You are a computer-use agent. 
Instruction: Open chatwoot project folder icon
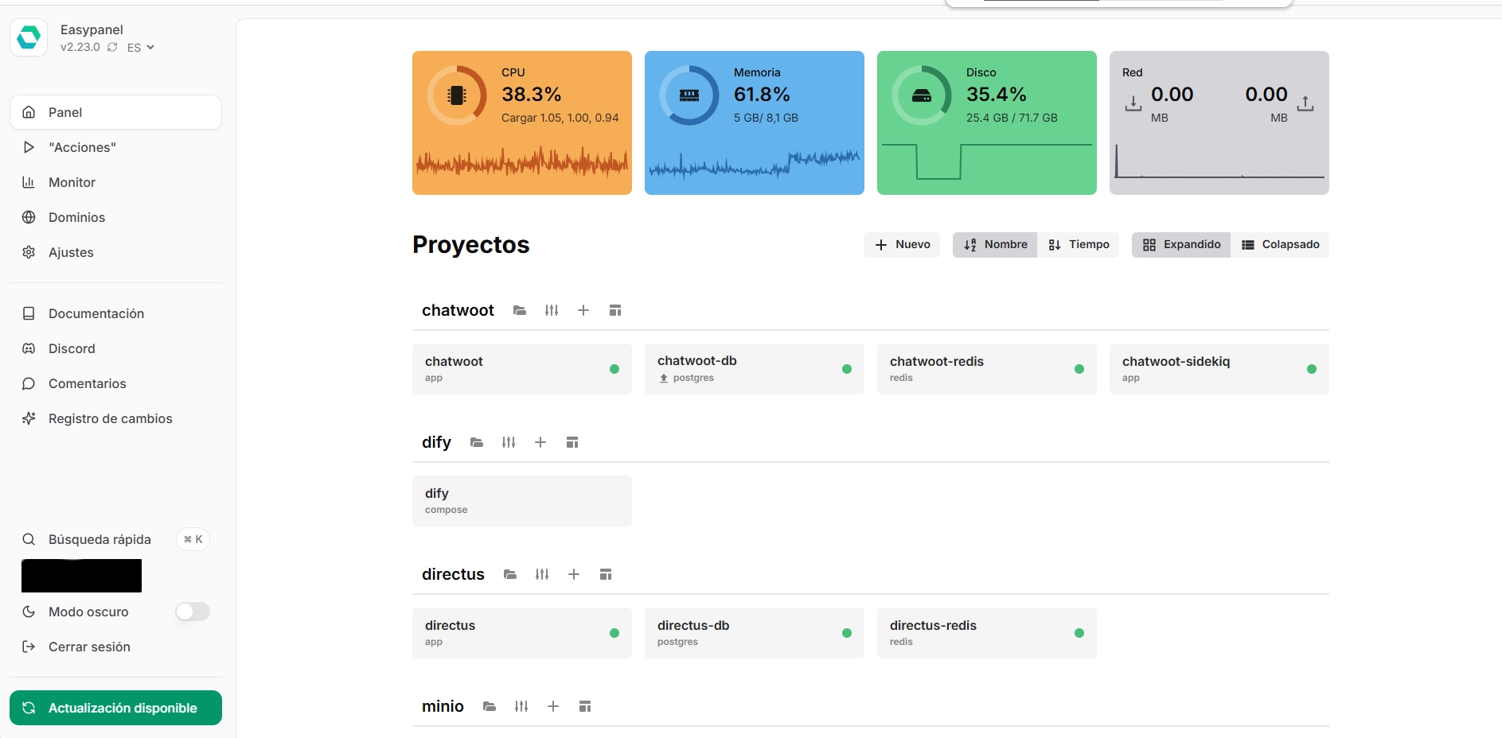(x=520, y=310)
